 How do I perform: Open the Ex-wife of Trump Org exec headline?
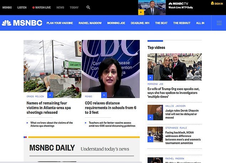click(173, 93)
